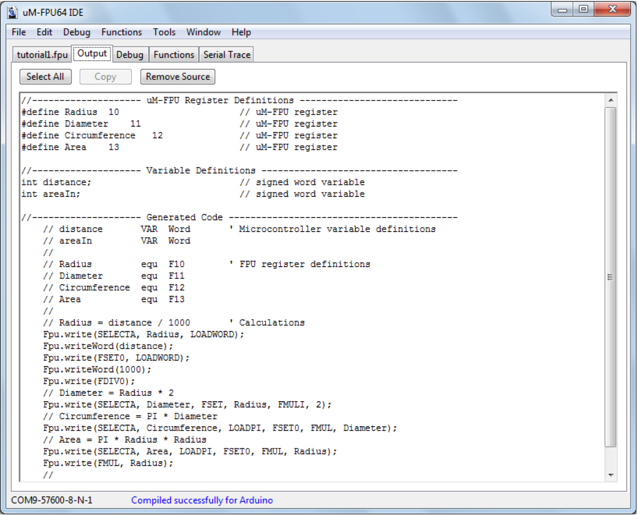Screen dimensions: 637x515
Task: Click the COM9-57600-8-N-1 status text
Action: 52,500
